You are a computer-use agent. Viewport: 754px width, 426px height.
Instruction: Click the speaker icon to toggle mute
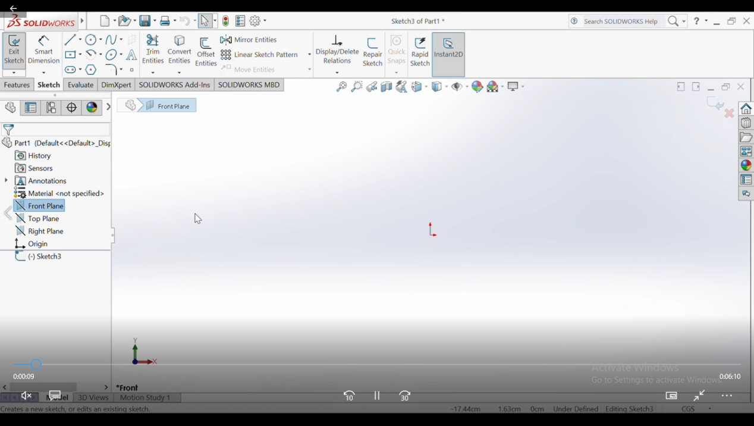[x=26, y=396]
